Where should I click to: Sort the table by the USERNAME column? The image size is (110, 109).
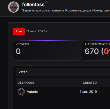tap(26, 83)
